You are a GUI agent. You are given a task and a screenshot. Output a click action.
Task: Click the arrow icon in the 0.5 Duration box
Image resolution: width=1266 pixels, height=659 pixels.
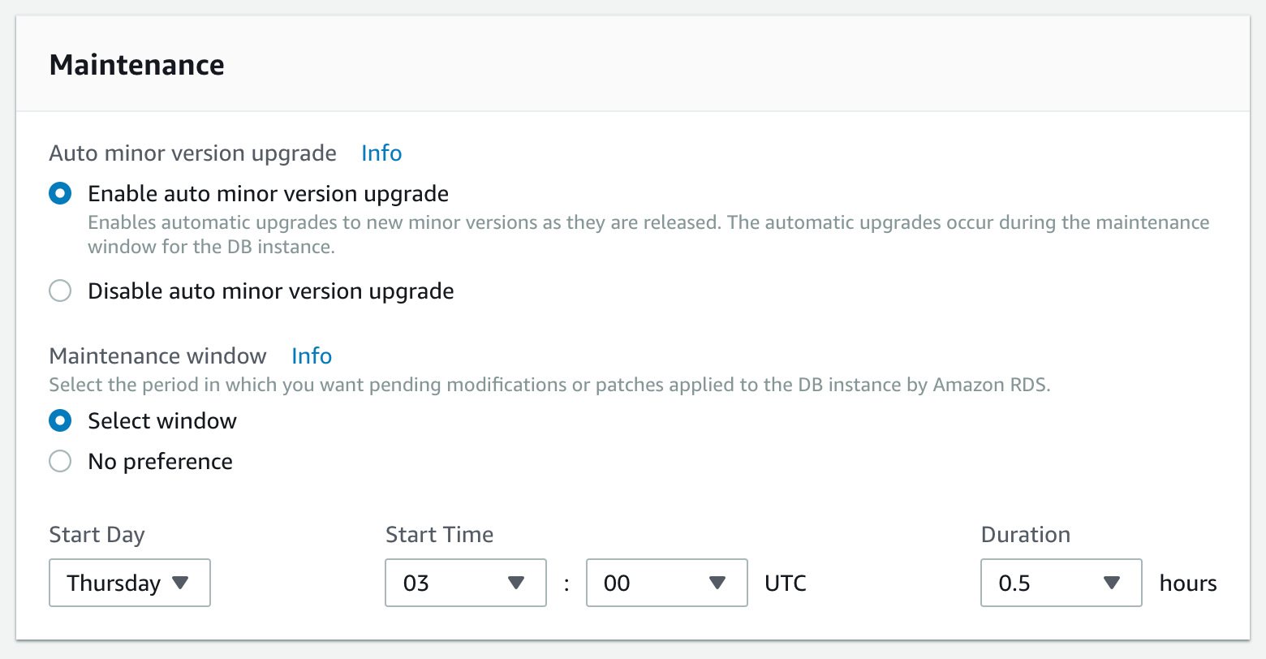(x=1112, y=583)
